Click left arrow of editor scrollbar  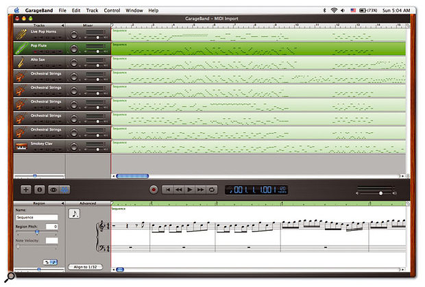point(114,269)
